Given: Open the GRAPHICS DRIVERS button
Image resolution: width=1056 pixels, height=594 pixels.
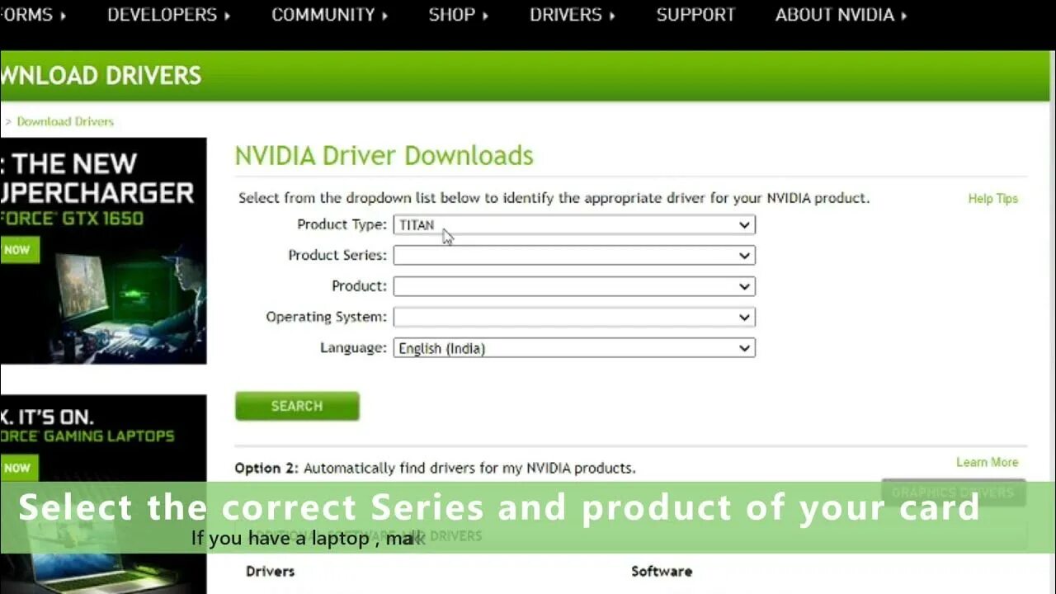Looking at the screenshot, I should 952,493.
